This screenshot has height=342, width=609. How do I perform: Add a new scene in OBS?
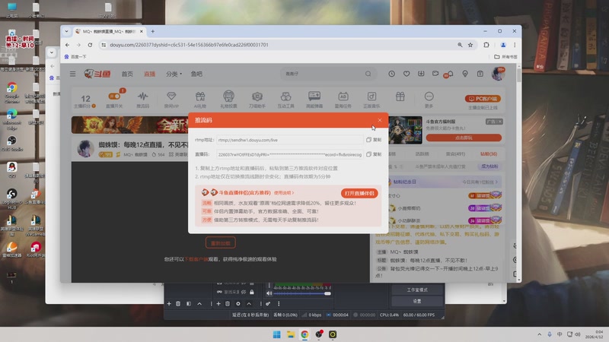(x=169, y=303)
